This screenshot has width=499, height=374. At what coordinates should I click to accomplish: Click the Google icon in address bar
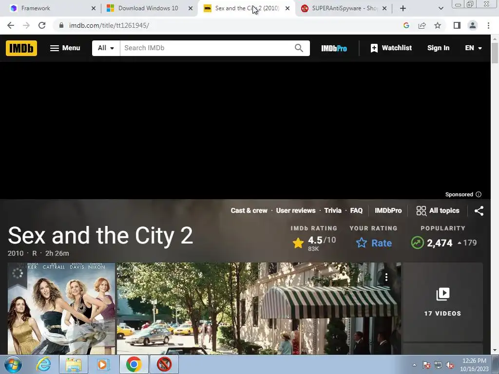click(406, 25)
